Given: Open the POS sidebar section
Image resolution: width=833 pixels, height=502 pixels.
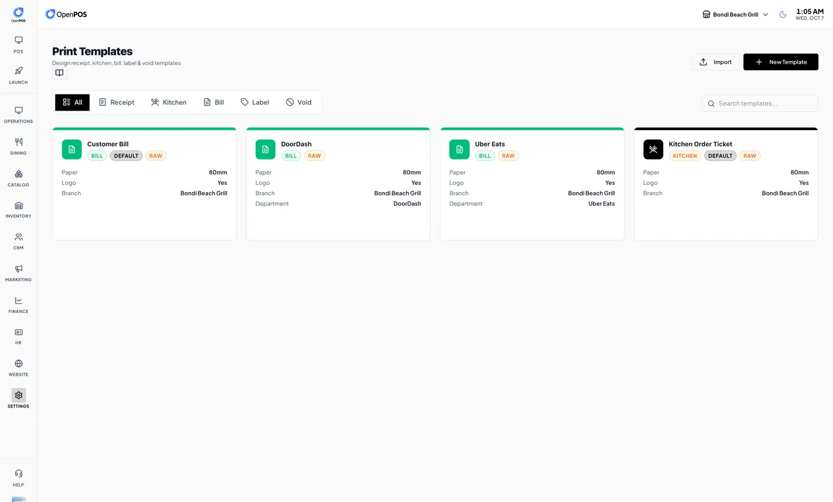Looking at the screenshot, I should point(18,44).
